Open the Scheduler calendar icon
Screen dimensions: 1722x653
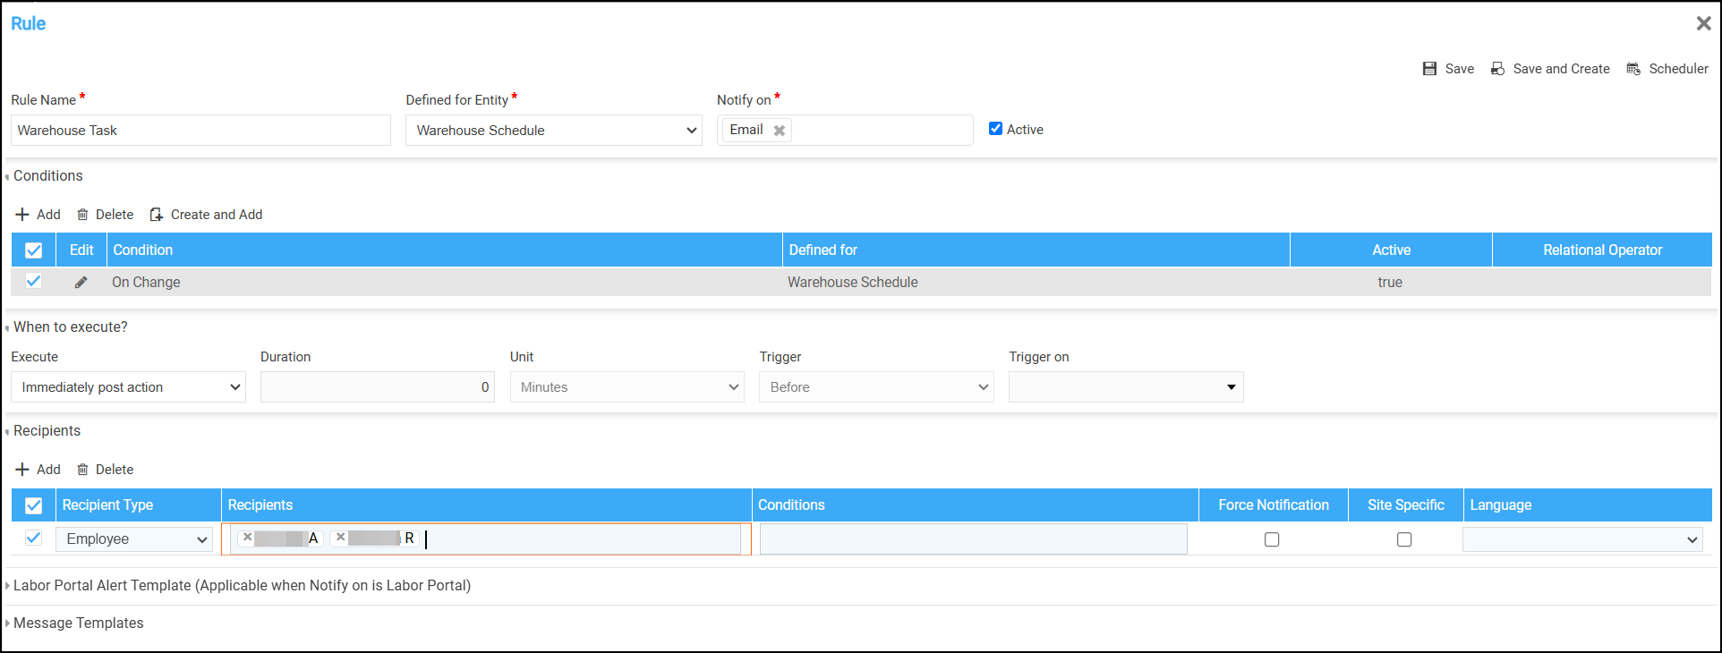1633,69
